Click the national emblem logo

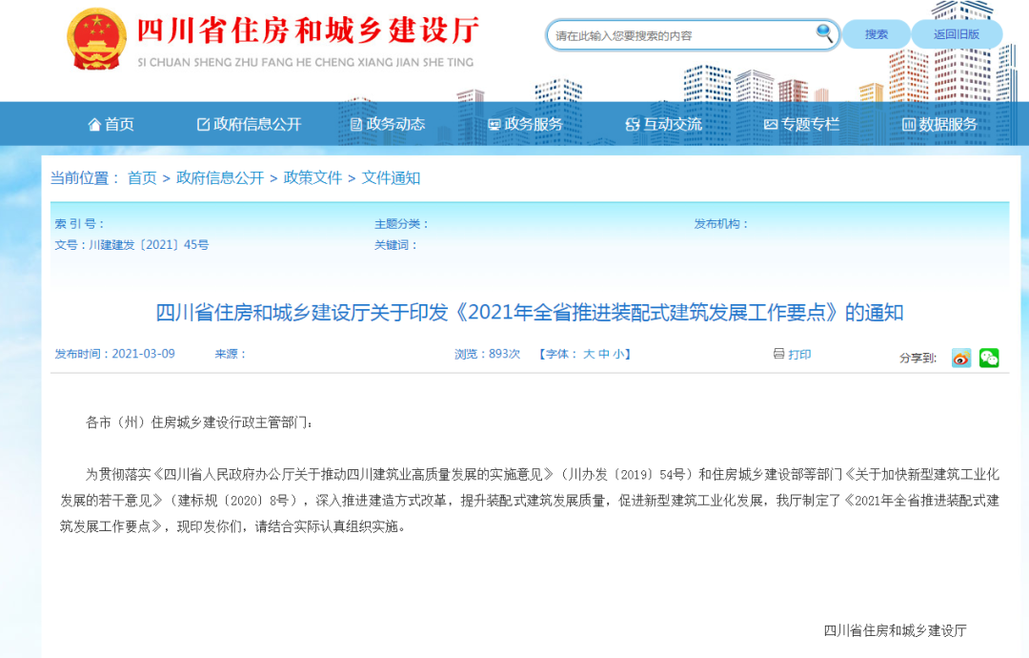pos(96,39)
